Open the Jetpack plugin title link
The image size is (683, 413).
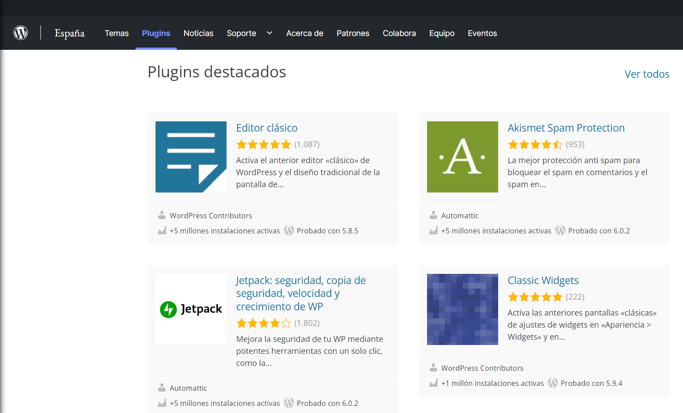301,293
